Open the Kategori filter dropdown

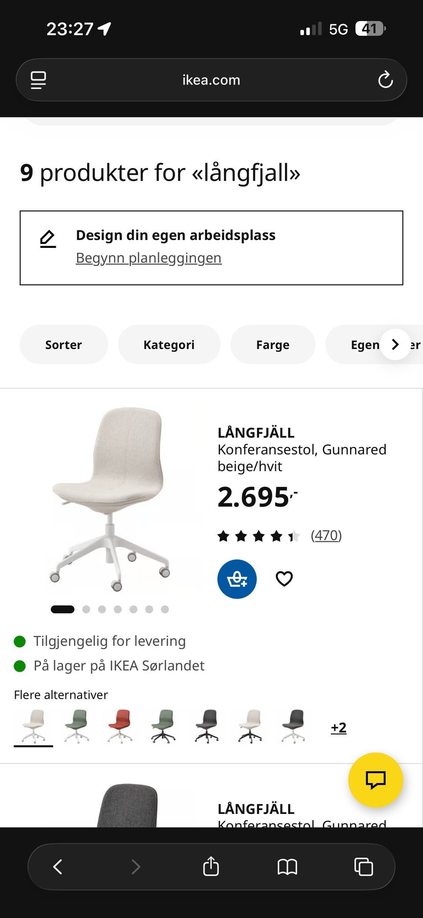[x=169, y=345]
